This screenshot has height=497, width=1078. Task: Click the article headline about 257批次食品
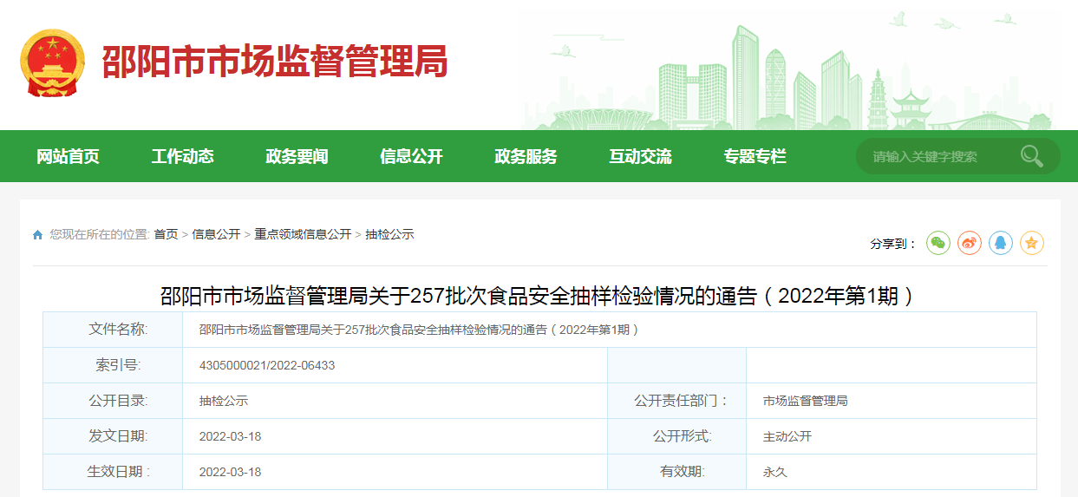(539, 296)
